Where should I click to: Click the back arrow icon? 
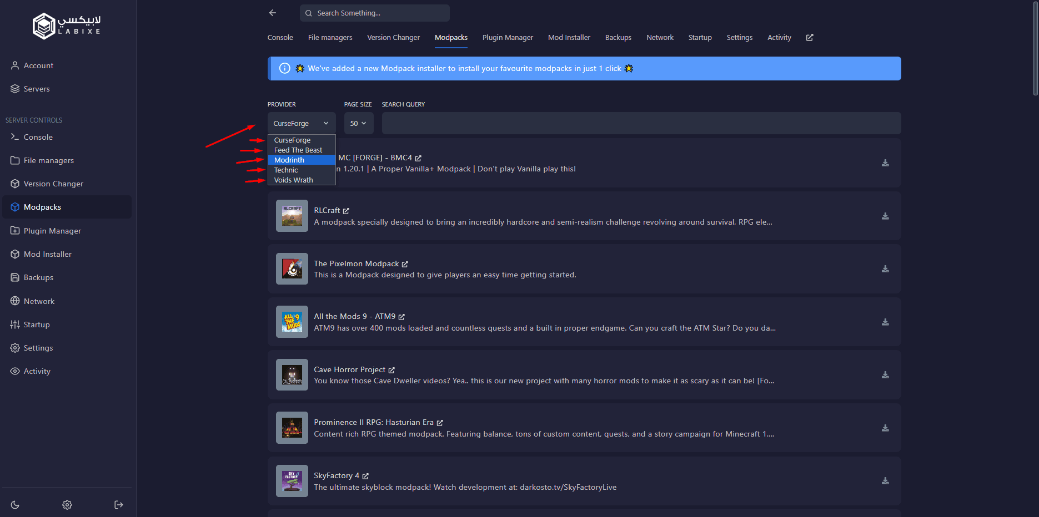273,13
